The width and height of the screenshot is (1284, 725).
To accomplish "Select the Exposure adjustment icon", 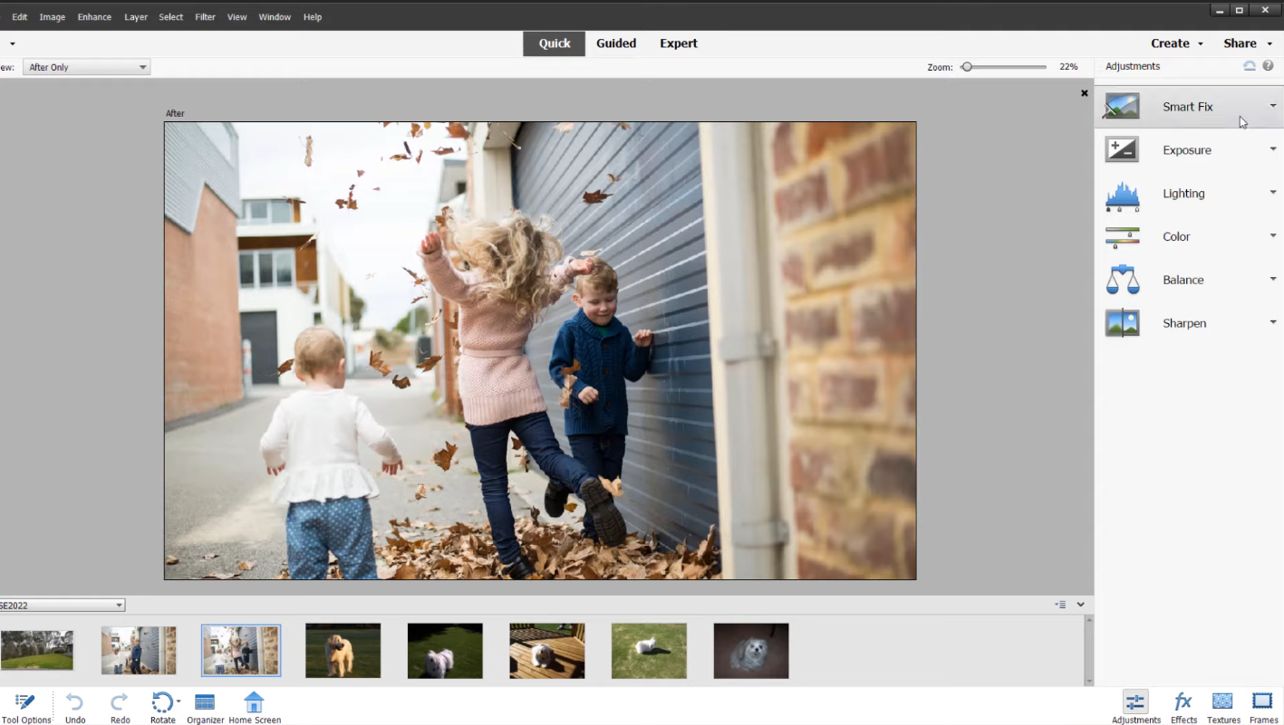I will (1122, 149).
